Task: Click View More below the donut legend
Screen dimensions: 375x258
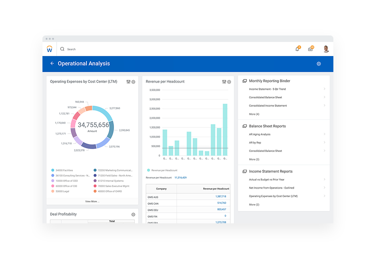Action: [x=92, y=201]
